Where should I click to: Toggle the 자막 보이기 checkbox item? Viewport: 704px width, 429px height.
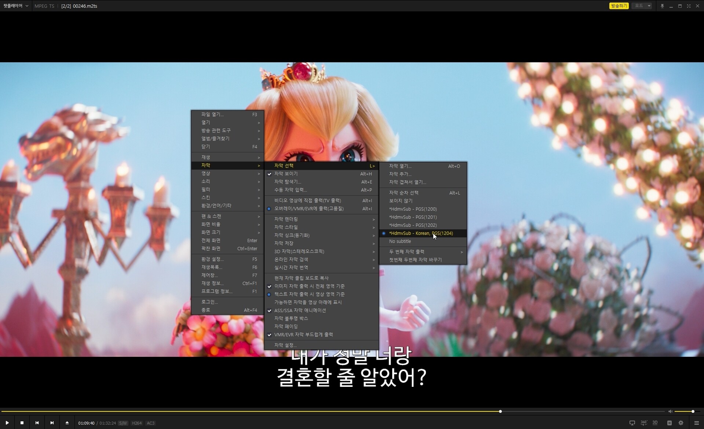286,174
